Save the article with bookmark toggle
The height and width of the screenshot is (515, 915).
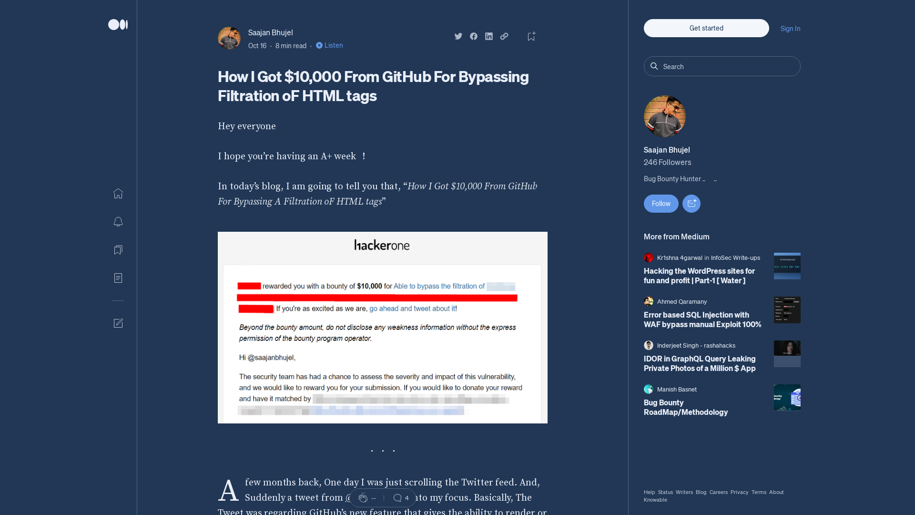point(531,36)
